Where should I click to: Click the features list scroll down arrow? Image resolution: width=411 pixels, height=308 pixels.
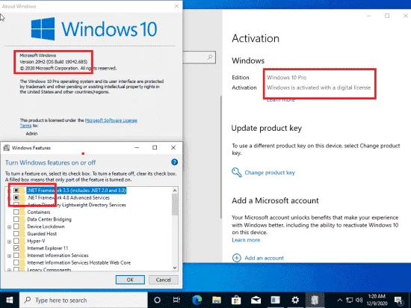point(175,268)
